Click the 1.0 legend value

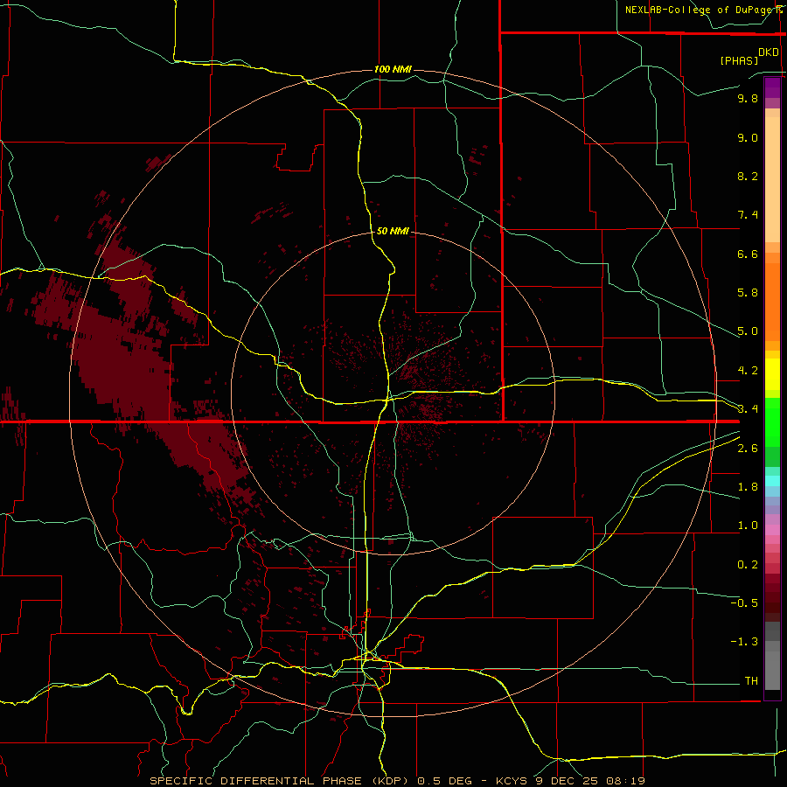pyautogui.click(x=748, y=526)
